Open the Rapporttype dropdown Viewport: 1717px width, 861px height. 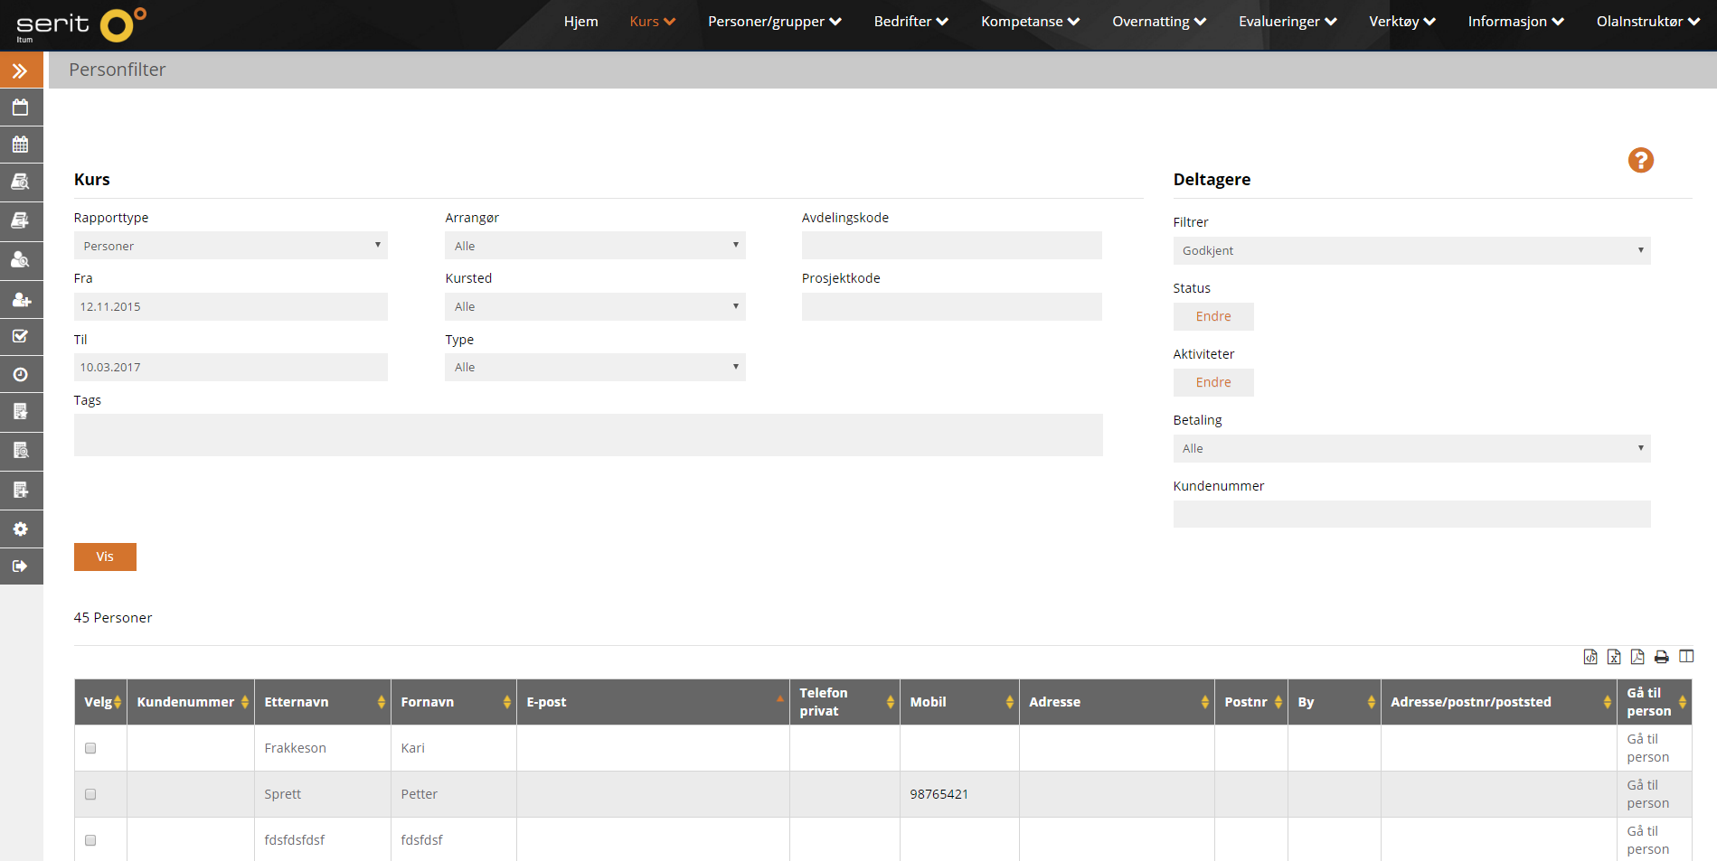click(231, 246)
